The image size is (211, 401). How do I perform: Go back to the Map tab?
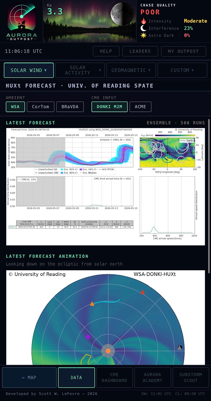[29, 378]
